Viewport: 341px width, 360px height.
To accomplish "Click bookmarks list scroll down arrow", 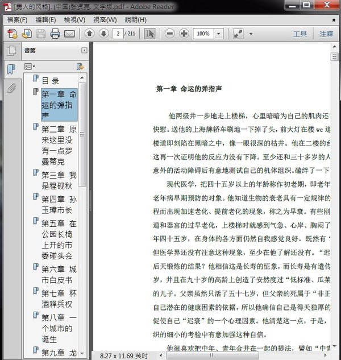I will pyautogui.click(x=82, y=353).
